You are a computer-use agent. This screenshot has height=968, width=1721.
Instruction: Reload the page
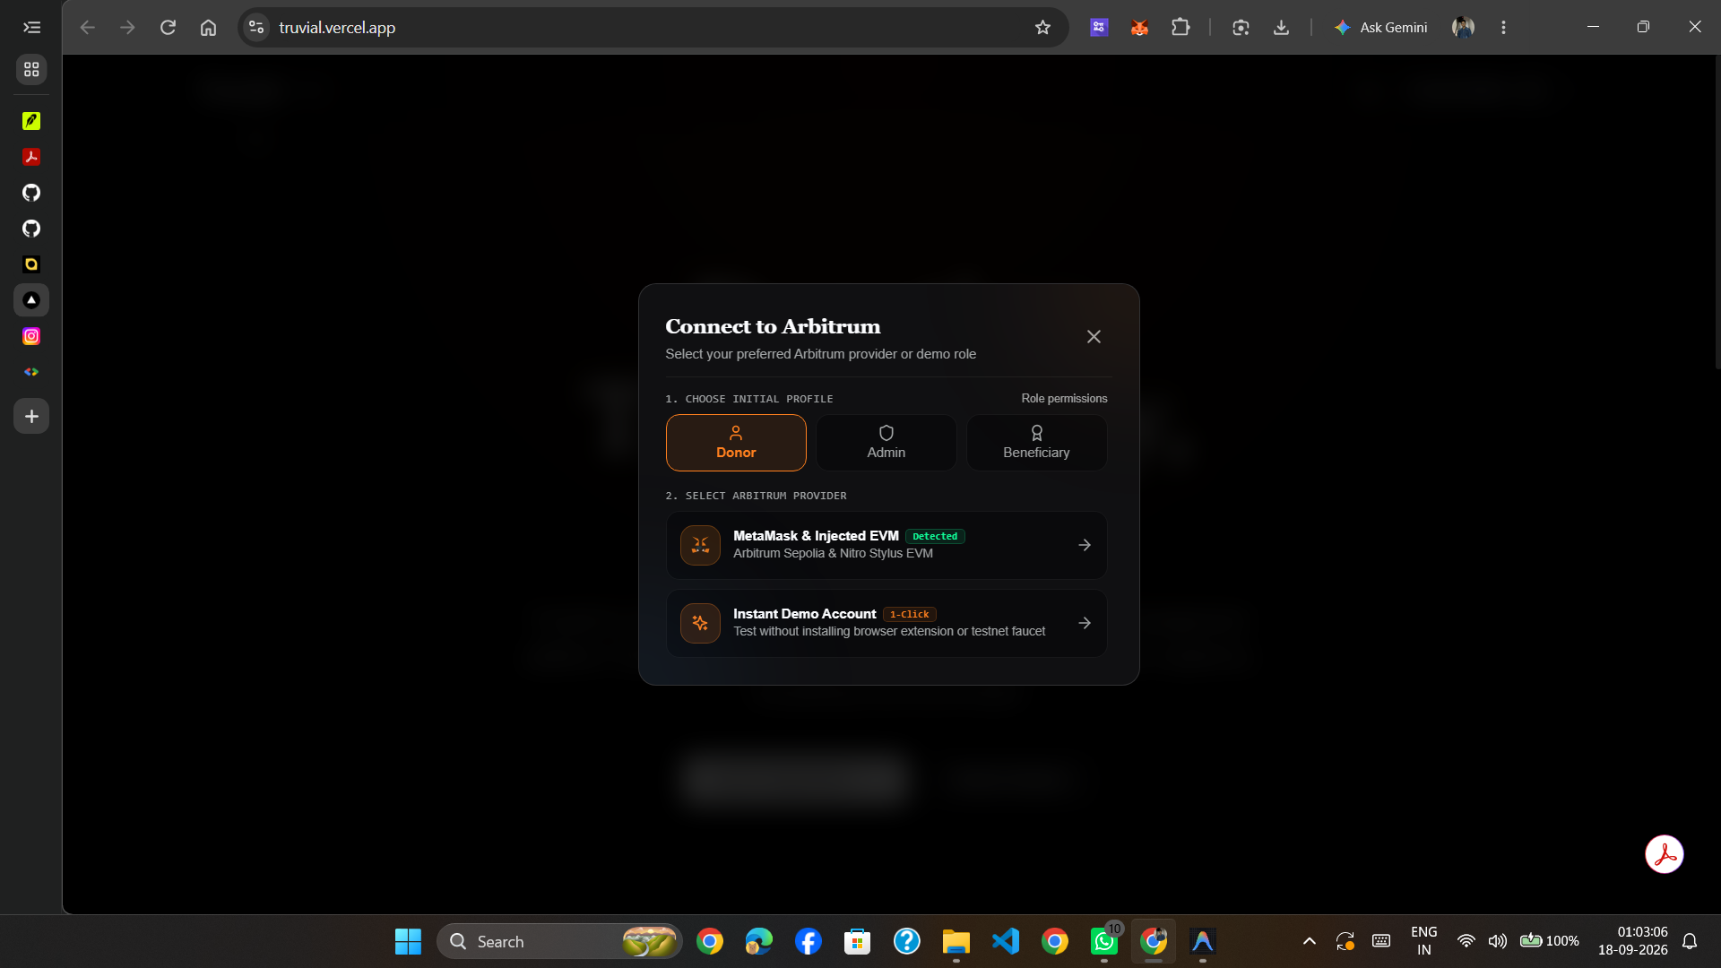[168, 28]
